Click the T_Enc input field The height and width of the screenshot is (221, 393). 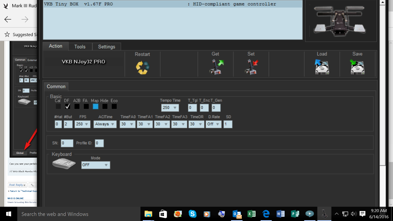(204, 108)
